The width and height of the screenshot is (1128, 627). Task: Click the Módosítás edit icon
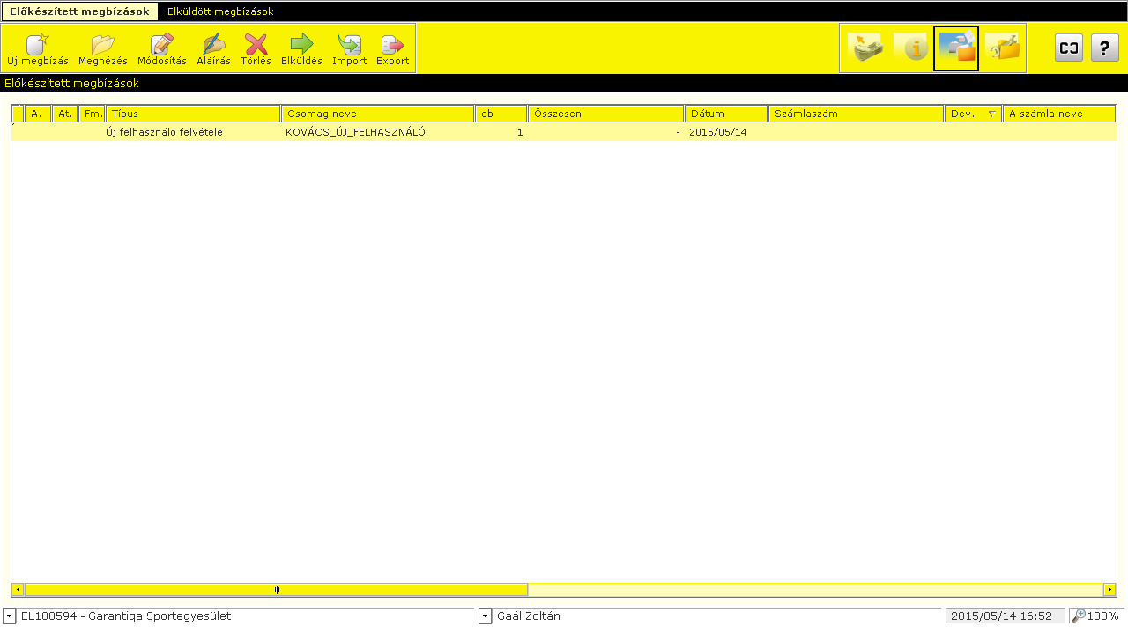click(x=162, y=49)
